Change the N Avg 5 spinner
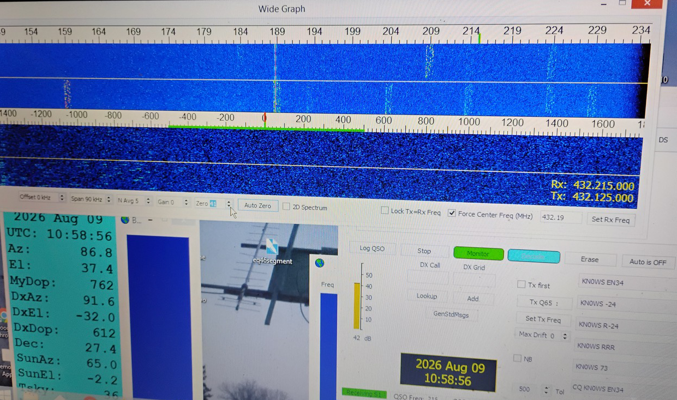677x400 pixels. click(148, 201)
